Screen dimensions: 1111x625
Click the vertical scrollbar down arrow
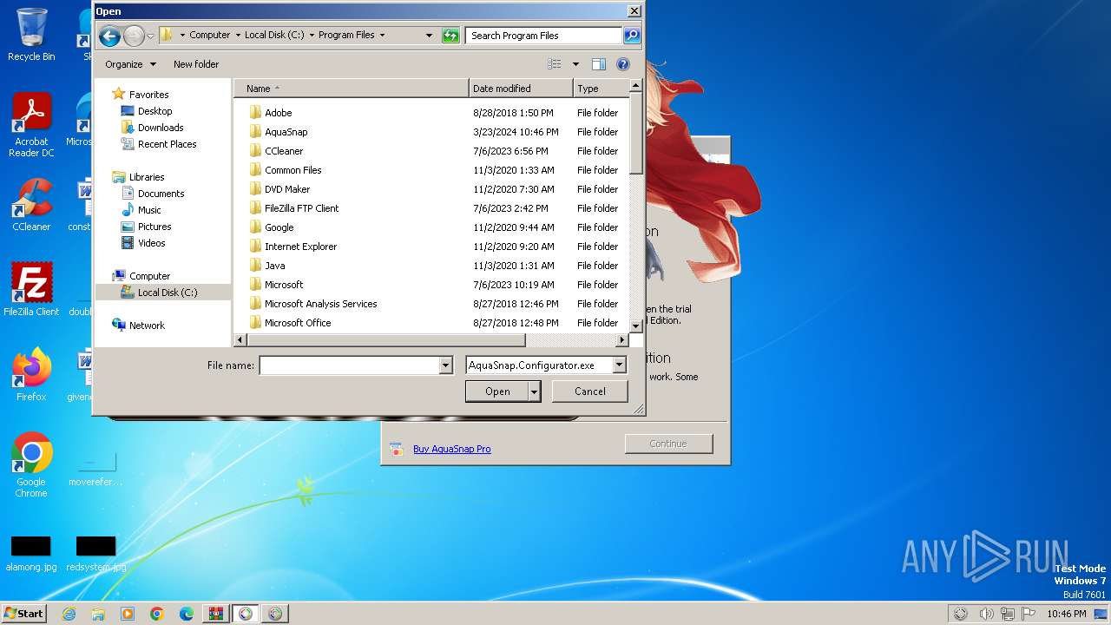(635, 326)
